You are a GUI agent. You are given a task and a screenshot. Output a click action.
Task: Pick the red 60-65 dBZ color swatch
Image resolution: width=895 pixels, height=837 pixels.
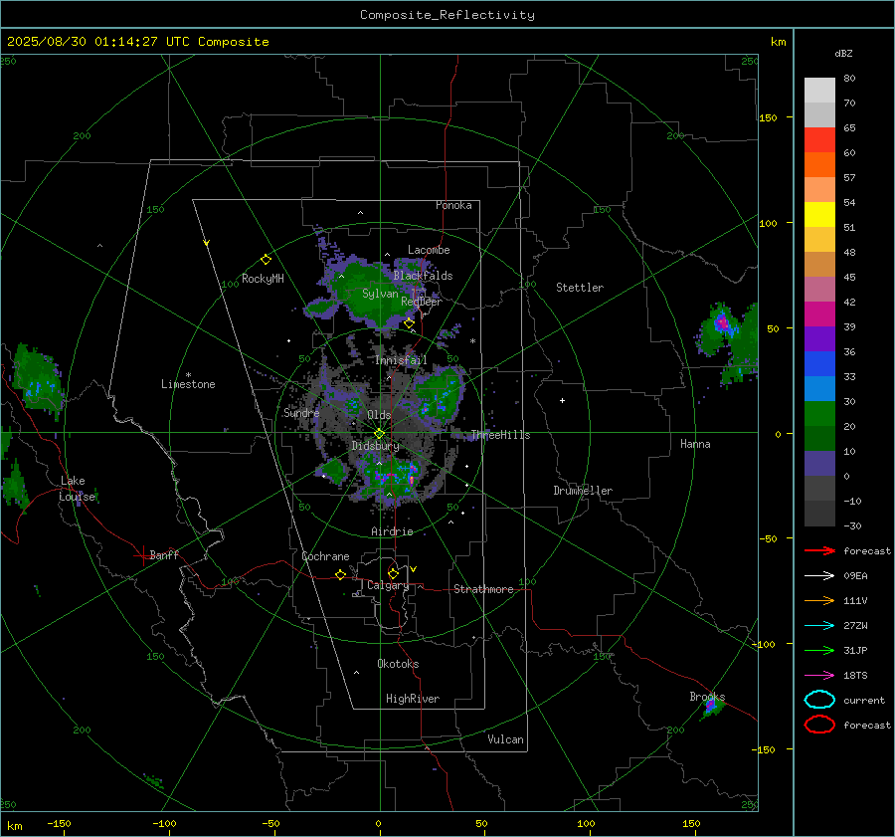tap(819, 140)
